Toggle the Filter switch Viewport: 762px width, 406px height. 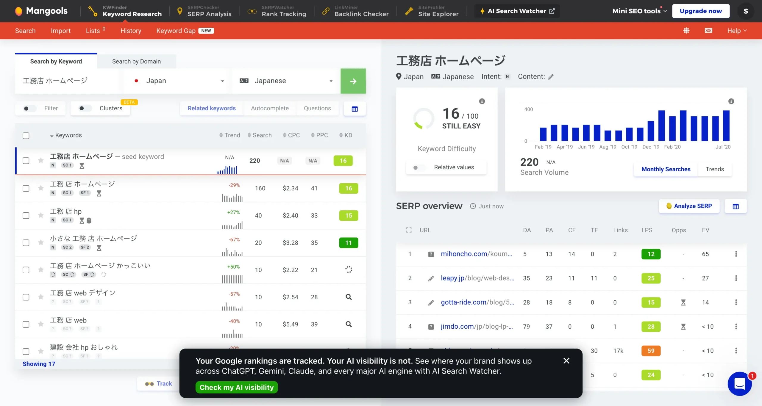pyautogui.click(x=29, y=108)
